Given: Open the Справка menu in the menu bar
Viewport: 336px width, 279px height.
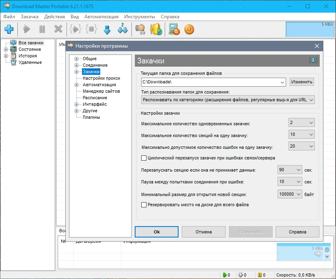Looking at the screenshot, I should [170, 17].
